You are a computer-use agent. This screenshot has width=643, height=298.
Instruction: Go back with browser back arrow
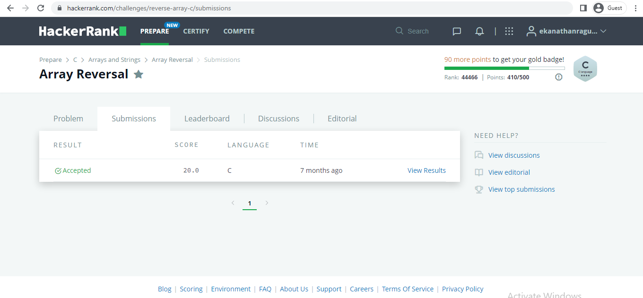pyautogui.click(x=10, y=8)
